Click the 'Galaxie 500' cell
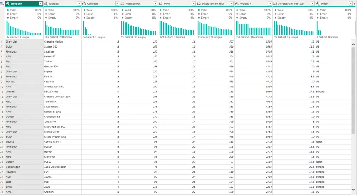Screen dimensions: 357x195 62,66
